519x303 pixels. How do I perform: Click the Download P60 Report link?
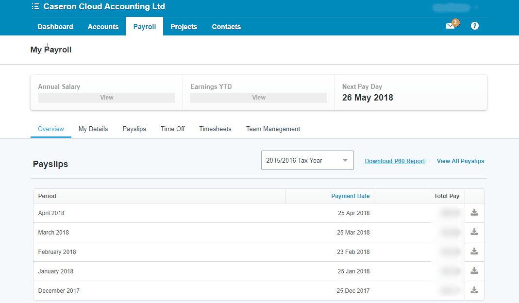point(395,161)
